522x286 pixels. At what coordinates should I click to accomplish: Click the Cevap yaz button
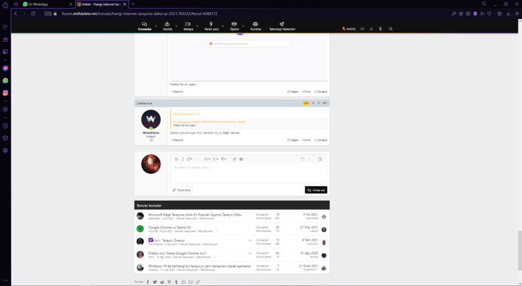pyautogui.click(x=316, y=190)
